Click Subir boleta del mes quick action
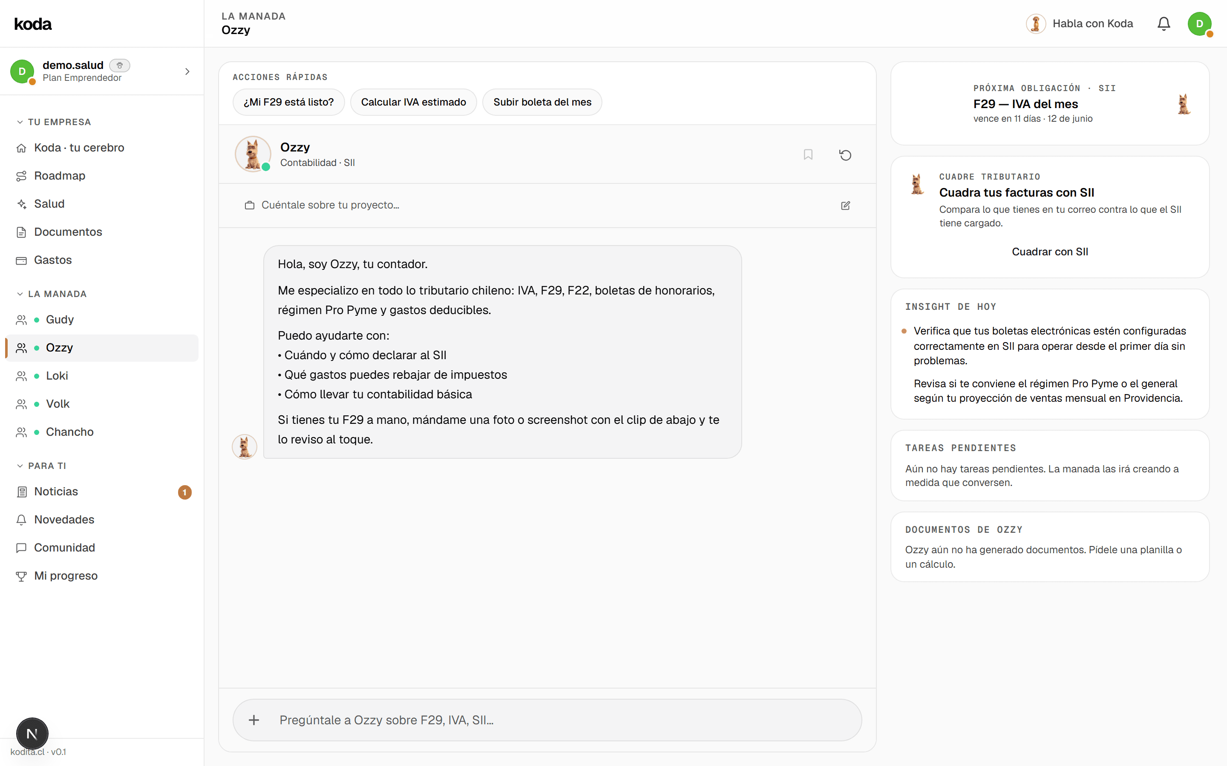Screen dimensions: 1227x766 coord(542,102)
